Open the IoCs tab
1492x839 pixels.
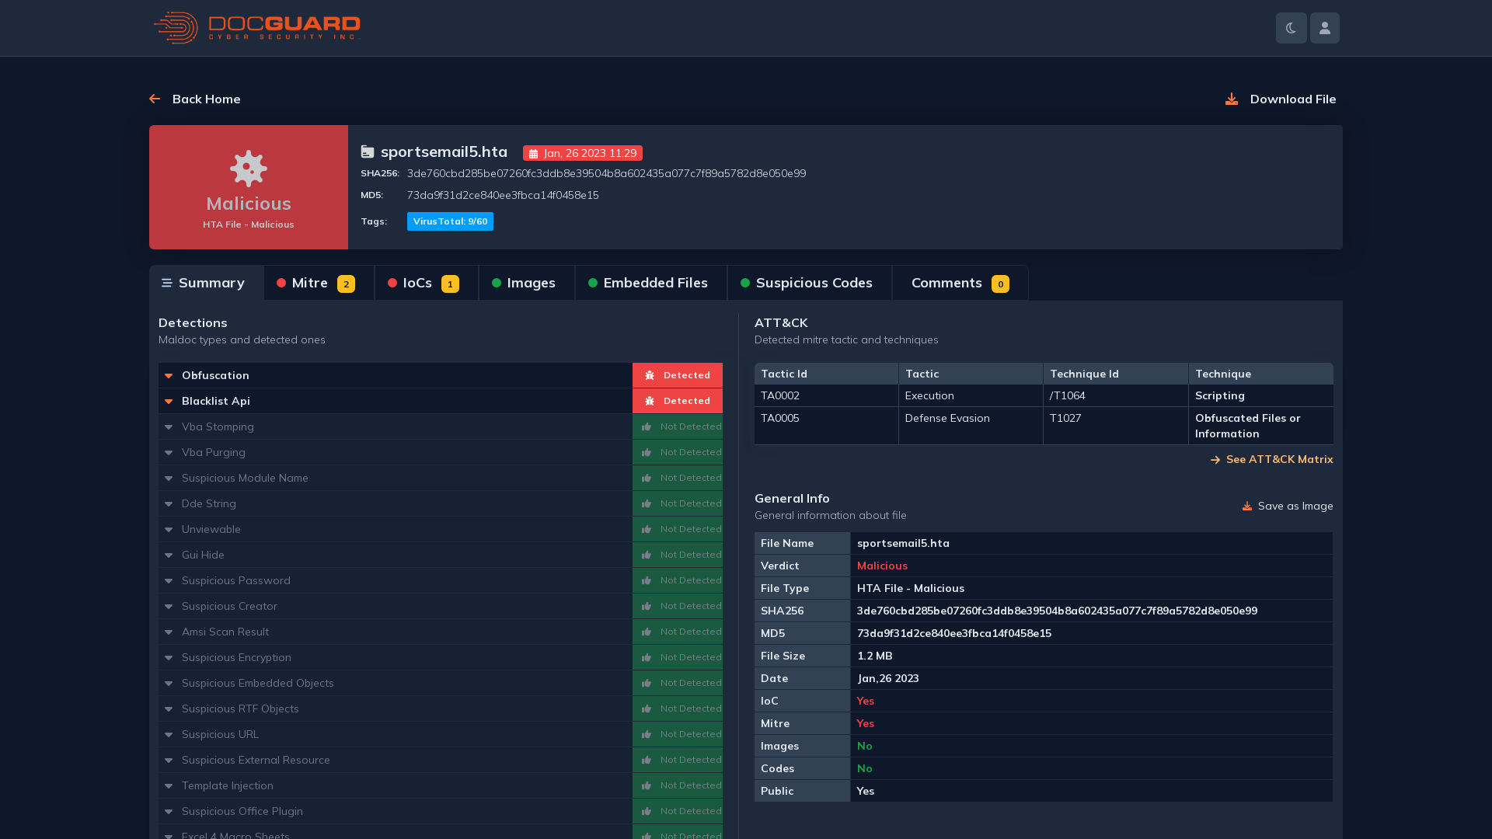point(426,283)
